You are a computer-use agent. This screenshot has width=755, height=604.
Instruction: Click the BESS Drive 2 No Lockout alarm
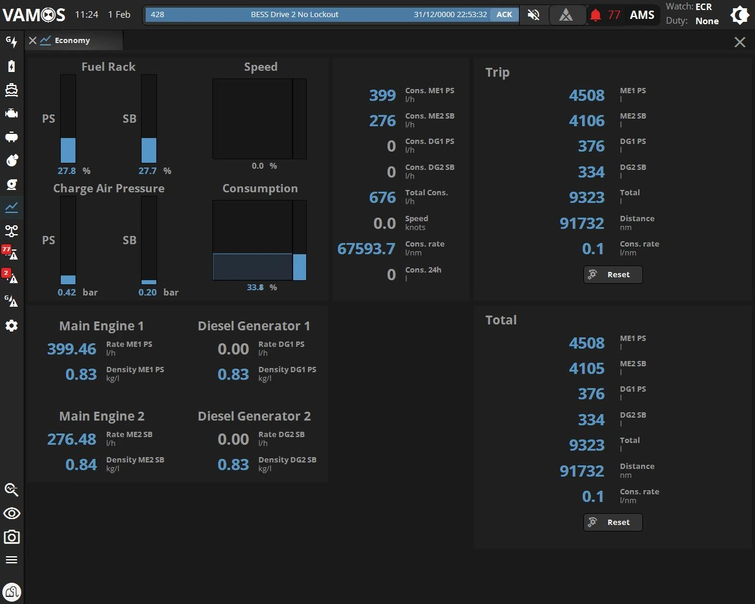coord(319,14)
